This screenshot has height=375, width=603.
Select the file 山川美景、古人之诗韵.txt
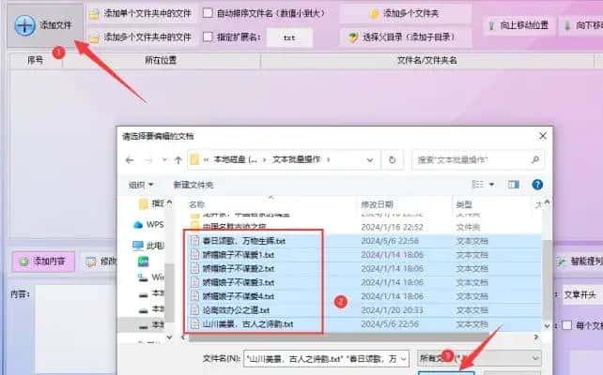click(x=248, y=324)
